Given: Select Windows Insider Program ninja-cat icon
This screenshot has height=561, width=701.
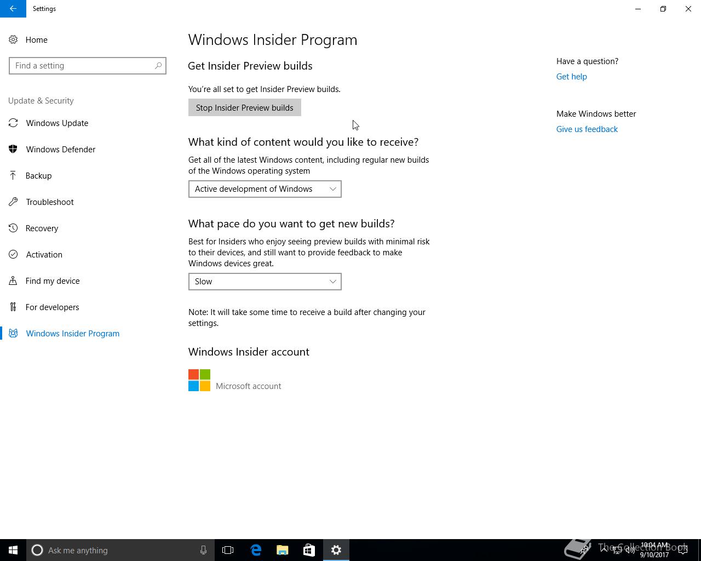Looking at the screenshot, I should tap(13, 333).
